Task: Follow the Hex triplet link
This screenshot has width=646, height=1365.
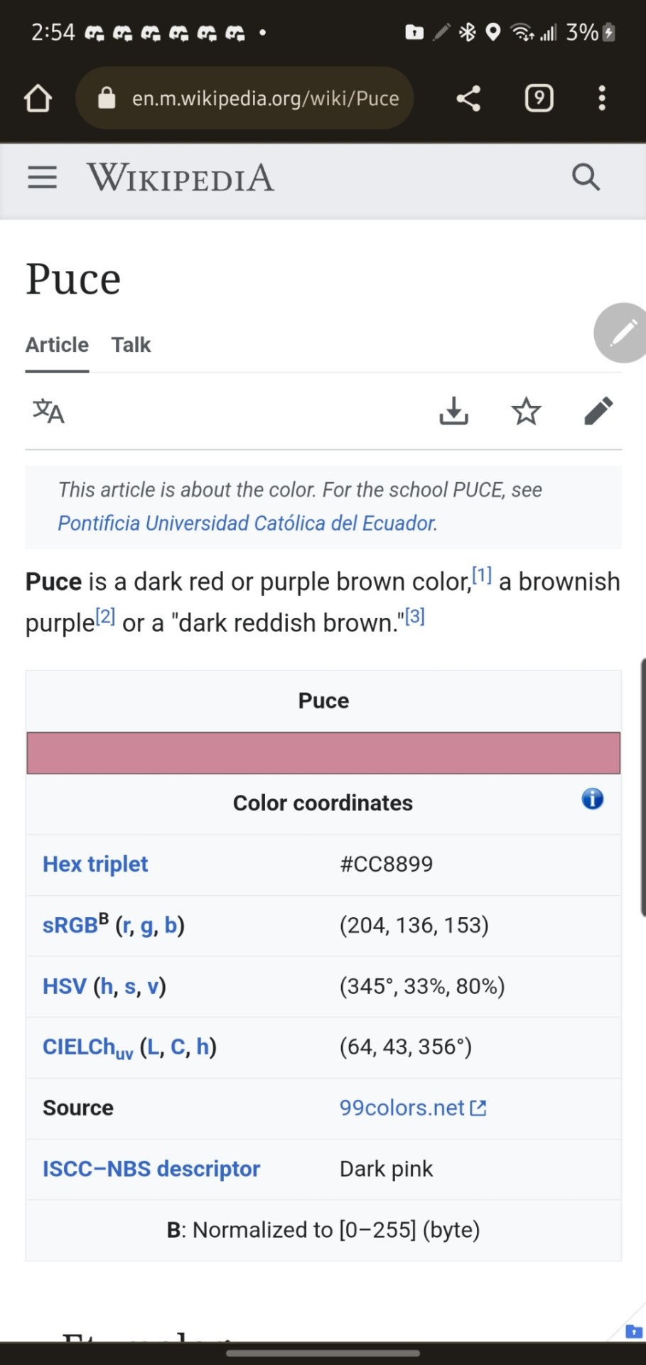Action: 95,864
